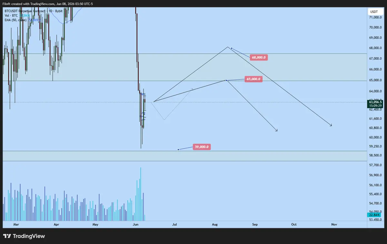Click the 59,250.0 price axis value

point(375,146)
